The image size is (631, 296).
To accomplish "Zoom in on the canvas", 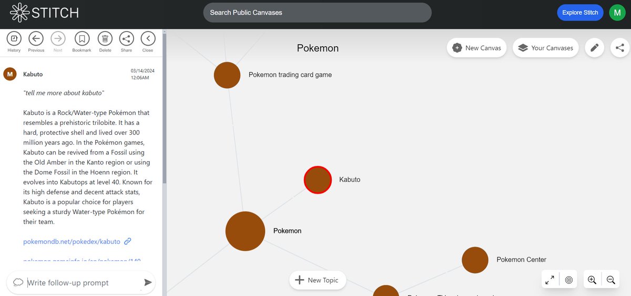I will point(592,280).
